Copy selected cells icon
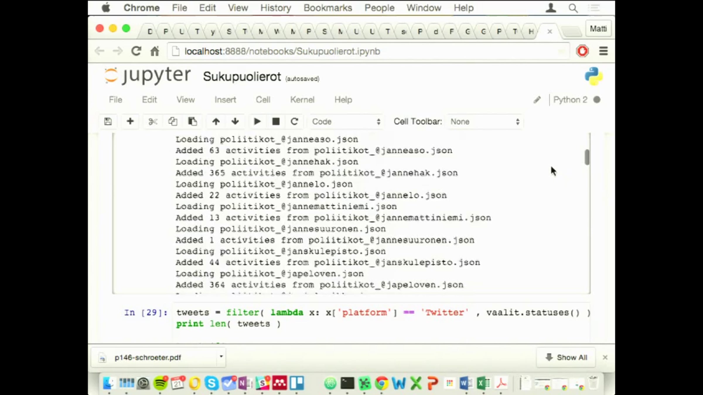This screenshot has width=703, height=395. (173, 121)
